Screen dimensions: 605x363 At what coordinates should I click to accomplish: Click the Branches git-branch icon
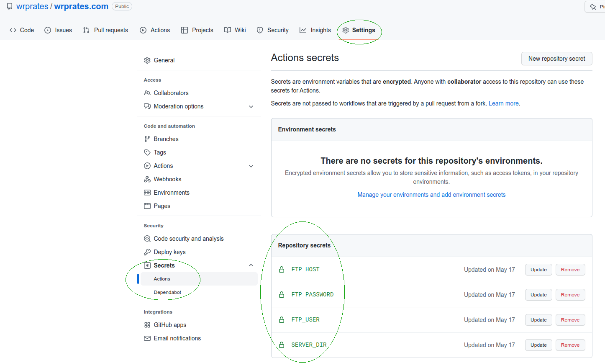coord(147,139)
